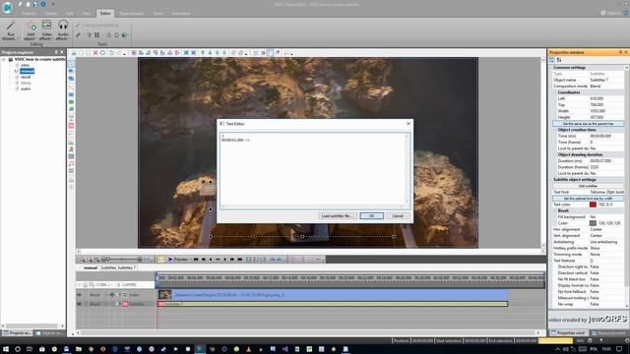Image resolution: width=630 pixels, height=354 pixels.
Task: Click the gray Brush Color swatch
Action: pos(593,223)
